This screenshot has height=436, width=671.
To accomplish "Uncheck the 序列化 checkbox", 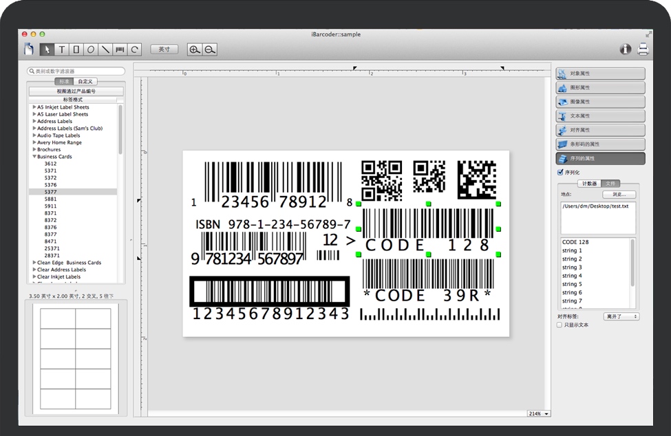I will click(x=560, y=173).
